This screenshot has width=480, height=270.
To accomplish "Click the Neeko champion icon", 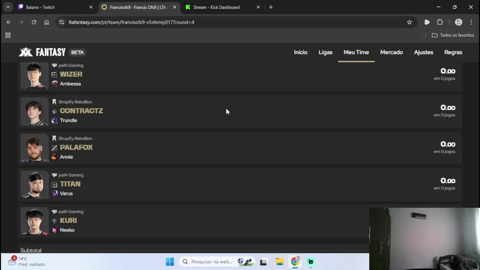I will pos(54,230).
